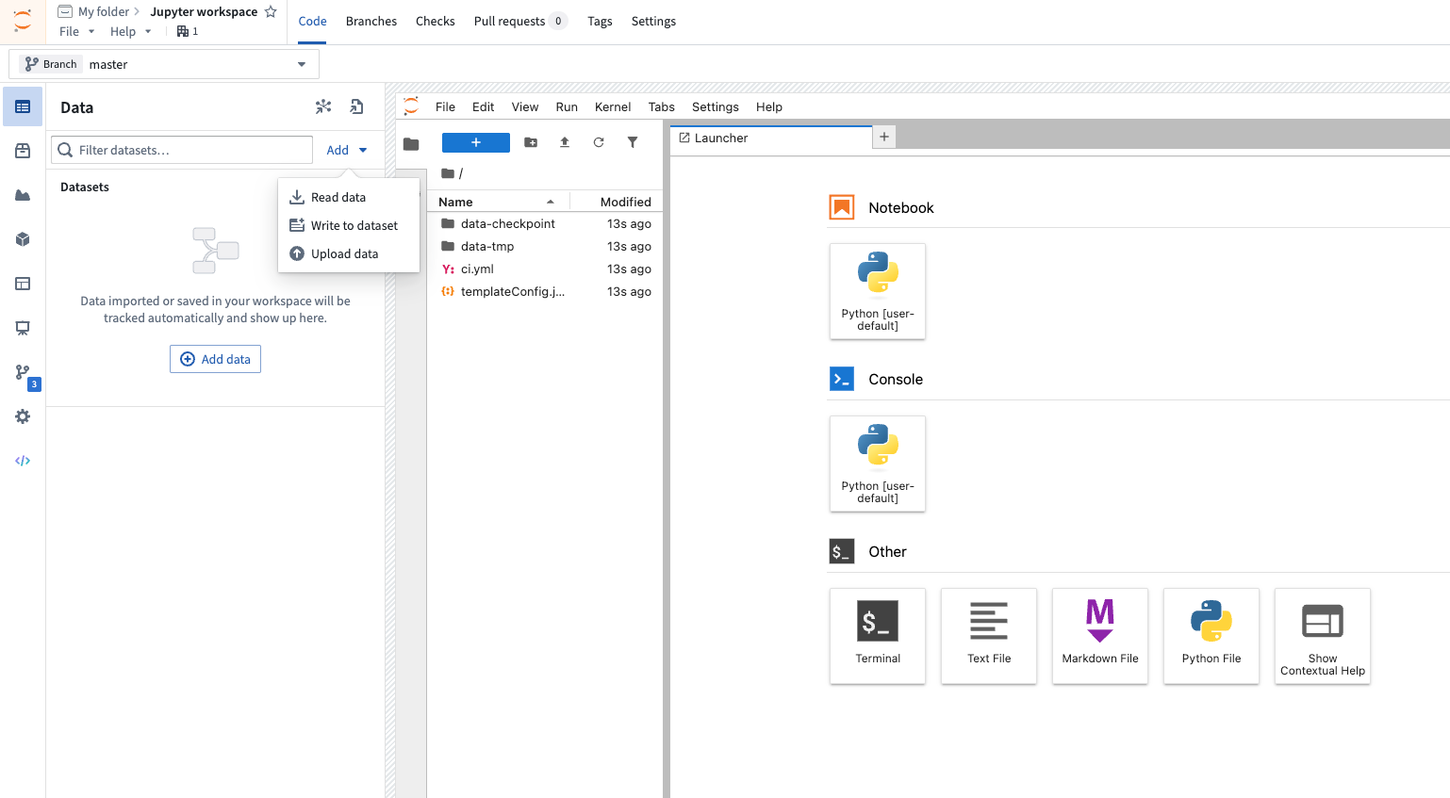This screenshot has width=1450, height=798.
Task: Click the Git branch icon with badge 3
Action: (x=23, y=372)
